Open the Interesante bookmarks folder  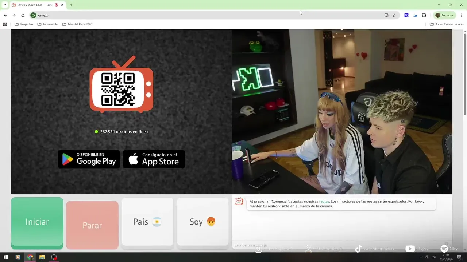point(47,24)
